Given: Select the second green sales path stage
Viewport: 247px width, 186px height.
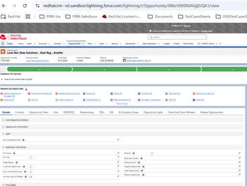Looking at the screenshot, I should (104, 69).
